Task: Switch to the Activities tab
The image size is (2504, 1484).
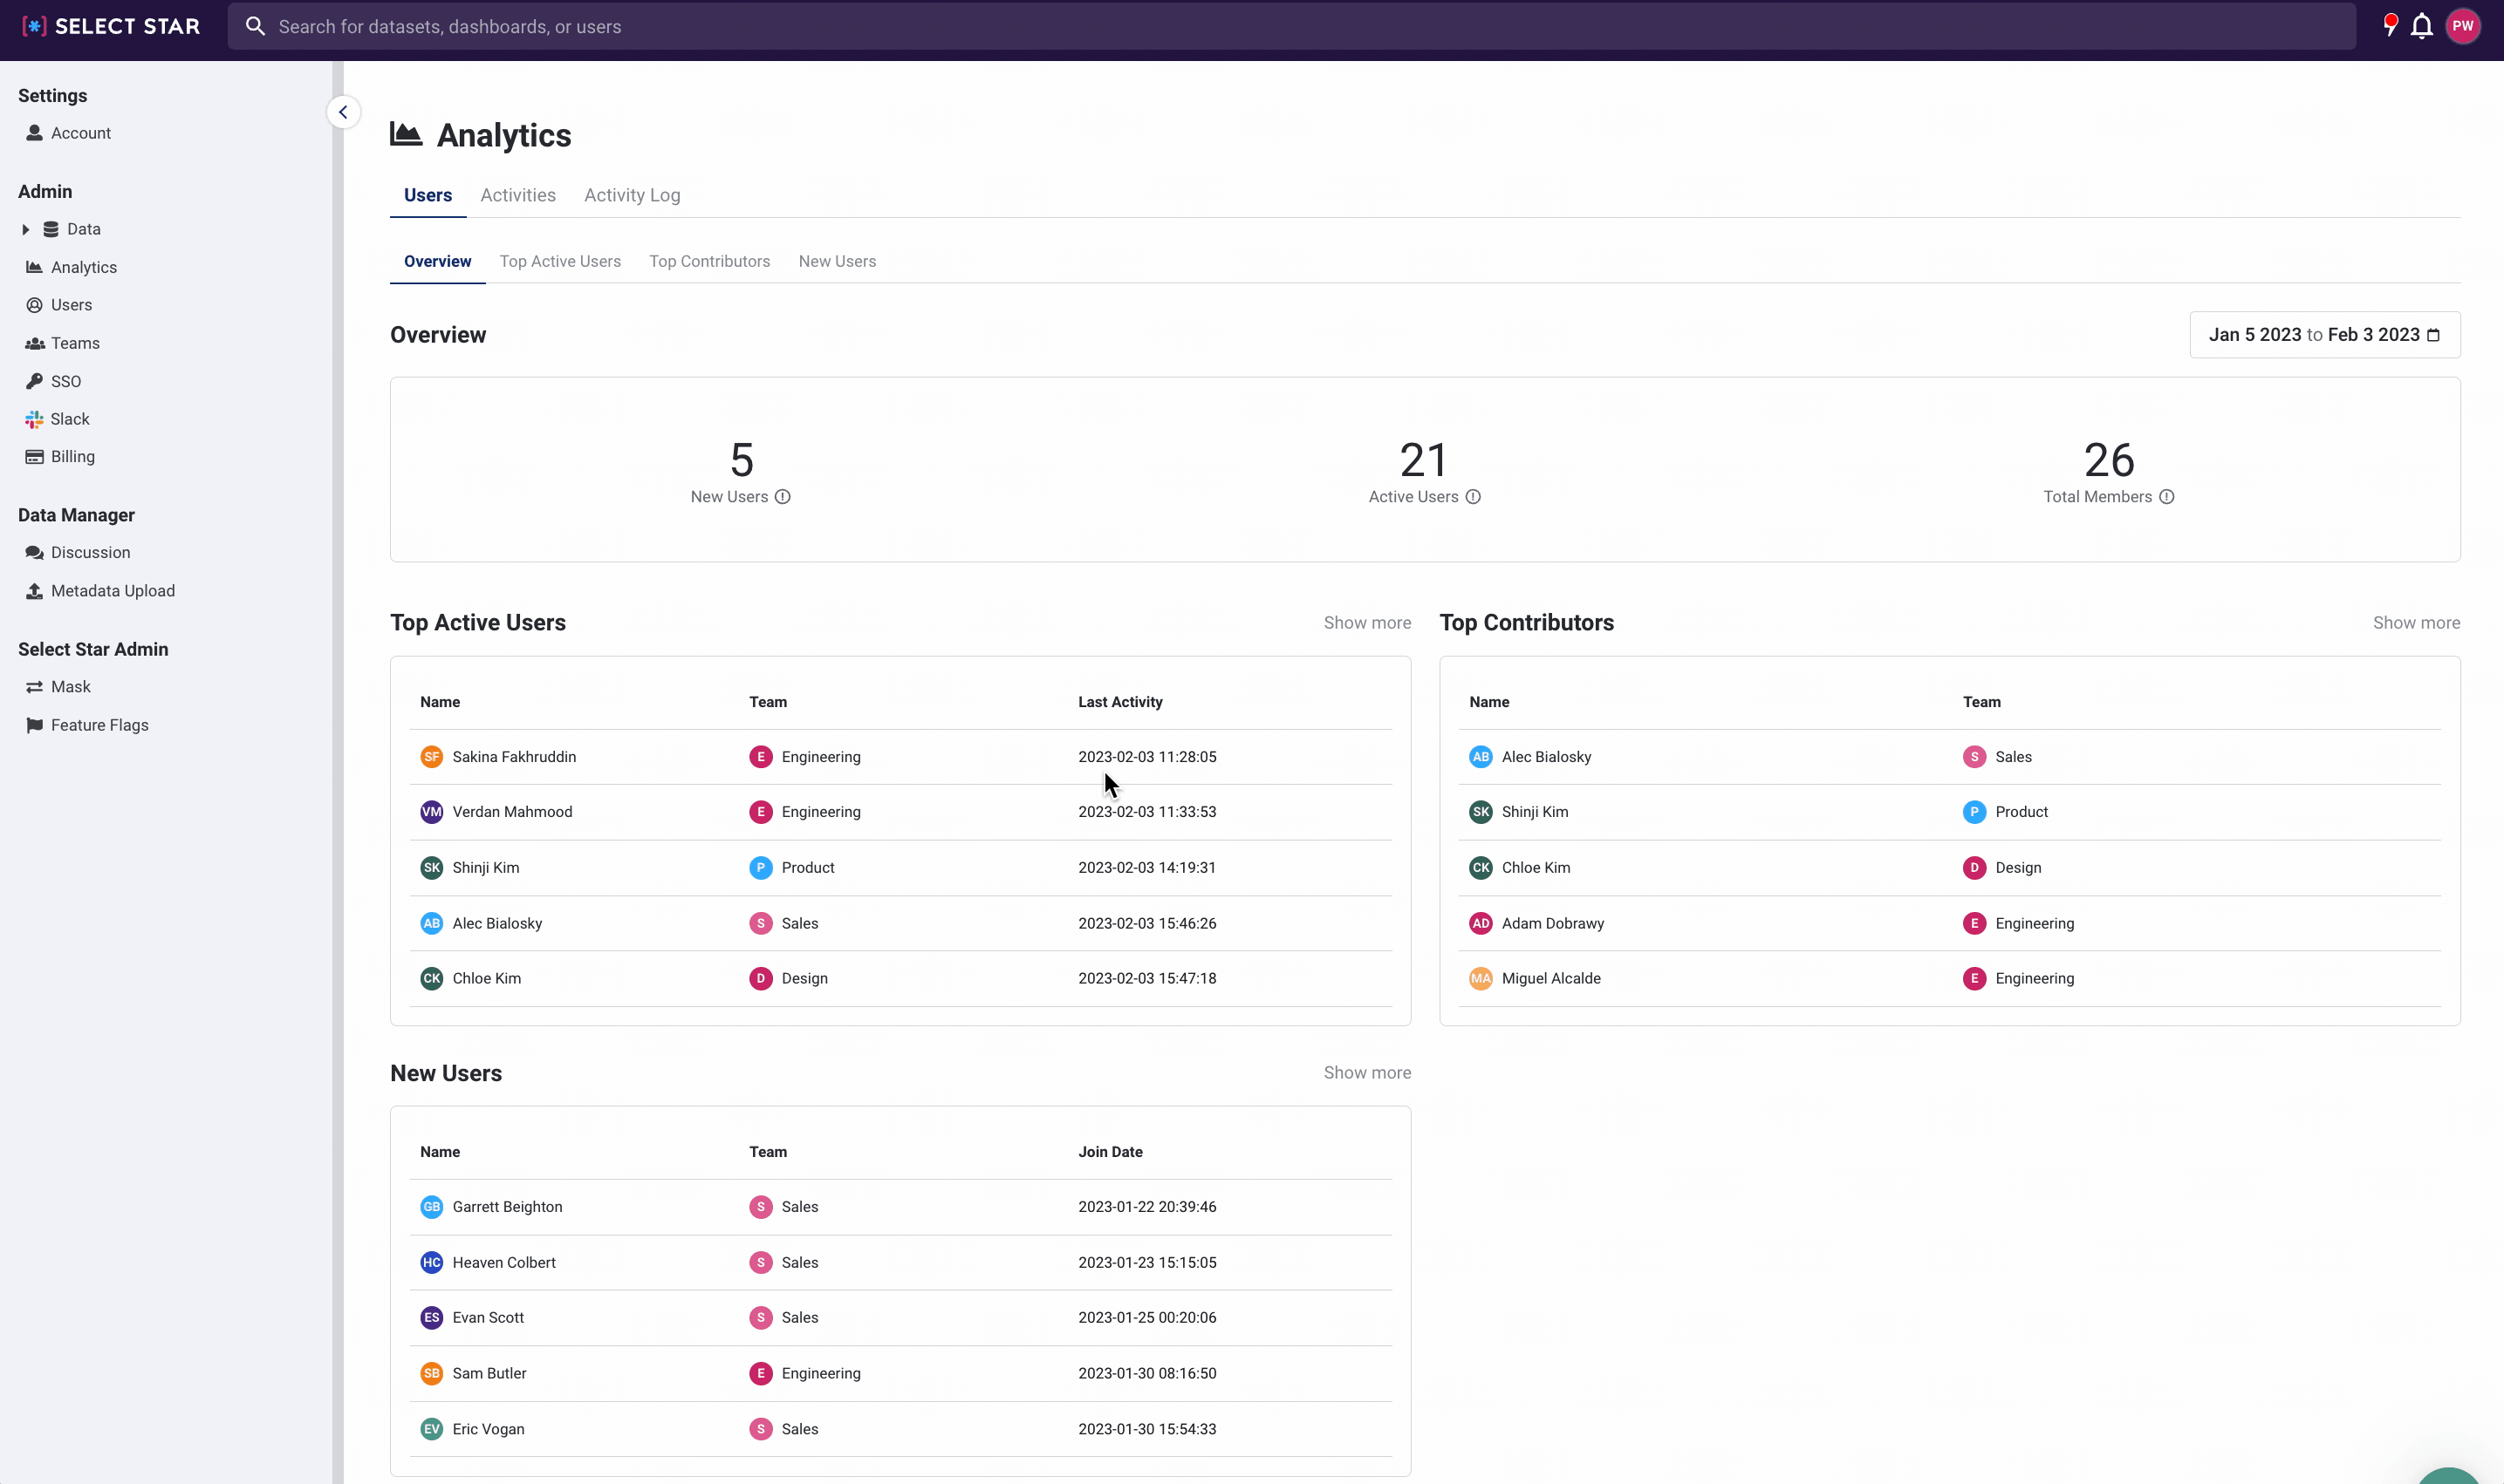Action: [x=517, y=195]
